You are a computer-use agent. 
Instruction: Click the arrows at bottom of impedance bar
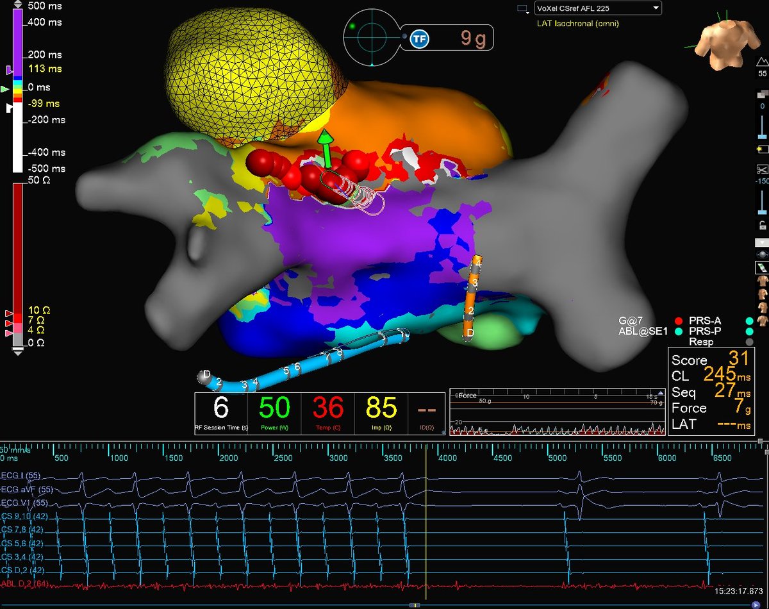tap(18, 353)
